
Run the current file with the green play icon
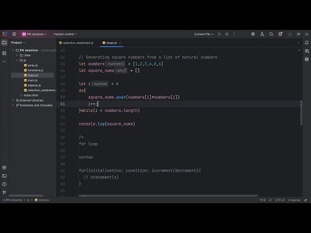coord(220,34)
